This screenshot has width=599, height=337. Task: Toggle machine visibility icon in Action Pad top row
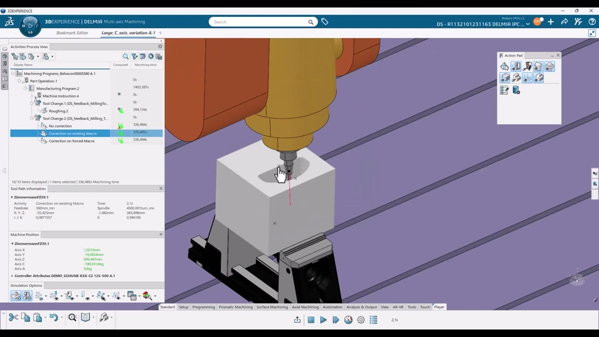tap(516, 67)
